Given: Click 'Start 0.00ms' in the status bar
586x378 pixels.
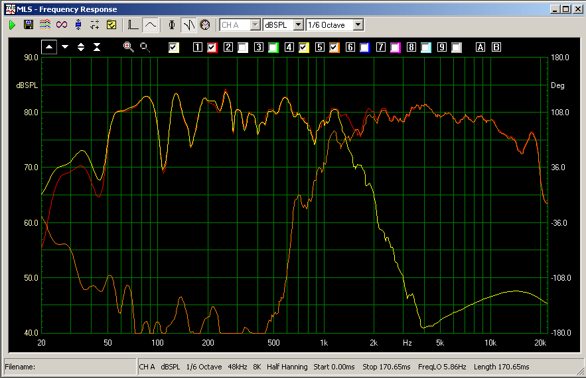Looking at the screenshot, I should (x=334, y=367).
